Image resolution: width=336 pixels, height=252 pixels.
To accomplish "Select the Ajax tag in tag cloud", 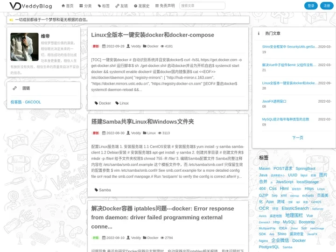I will click(270, 202).
